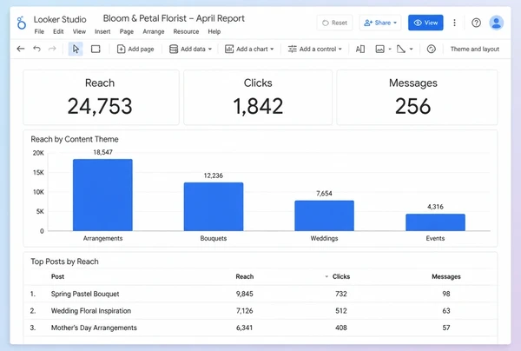Click the 9,845 reach value
Image resolution: width=521 pixels, height=351 pixels.
245,294
